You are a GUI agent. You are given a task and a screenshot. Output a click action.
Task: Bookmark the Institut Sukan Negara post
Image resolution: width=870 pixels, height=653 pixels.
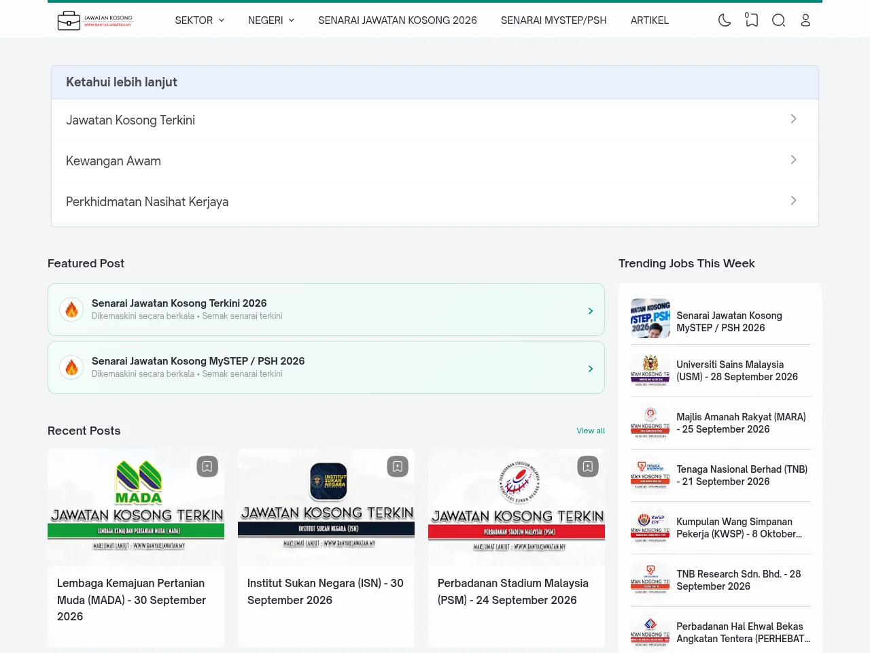click(398, 466)
